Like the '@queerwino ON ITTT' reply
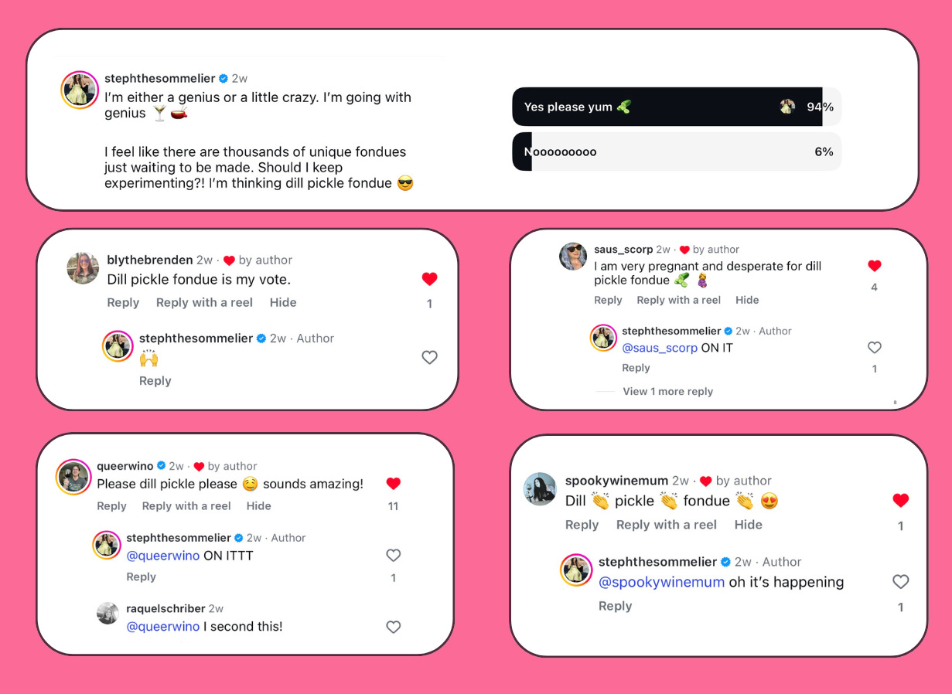The image size is (952, 694). [394, 555]
